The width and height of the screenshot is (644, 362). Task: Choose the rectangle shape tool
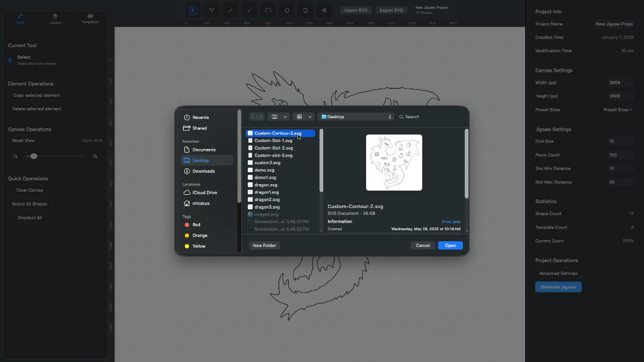click(x=268, y=10)
